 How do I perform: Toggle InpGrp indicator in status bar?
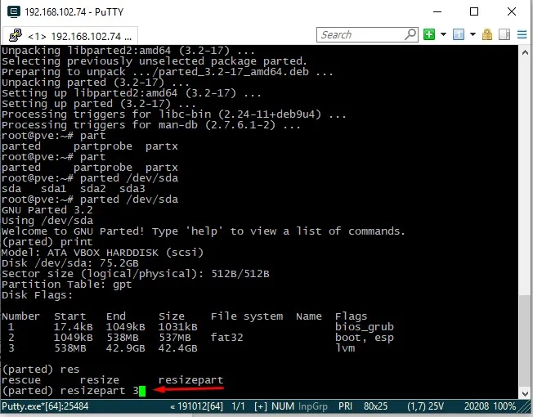pyautogui.click(x=313, y=406)
